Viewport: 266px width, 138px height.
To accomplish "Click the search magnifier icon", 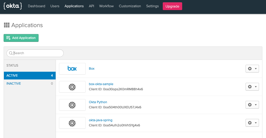I will click(11, 53).
